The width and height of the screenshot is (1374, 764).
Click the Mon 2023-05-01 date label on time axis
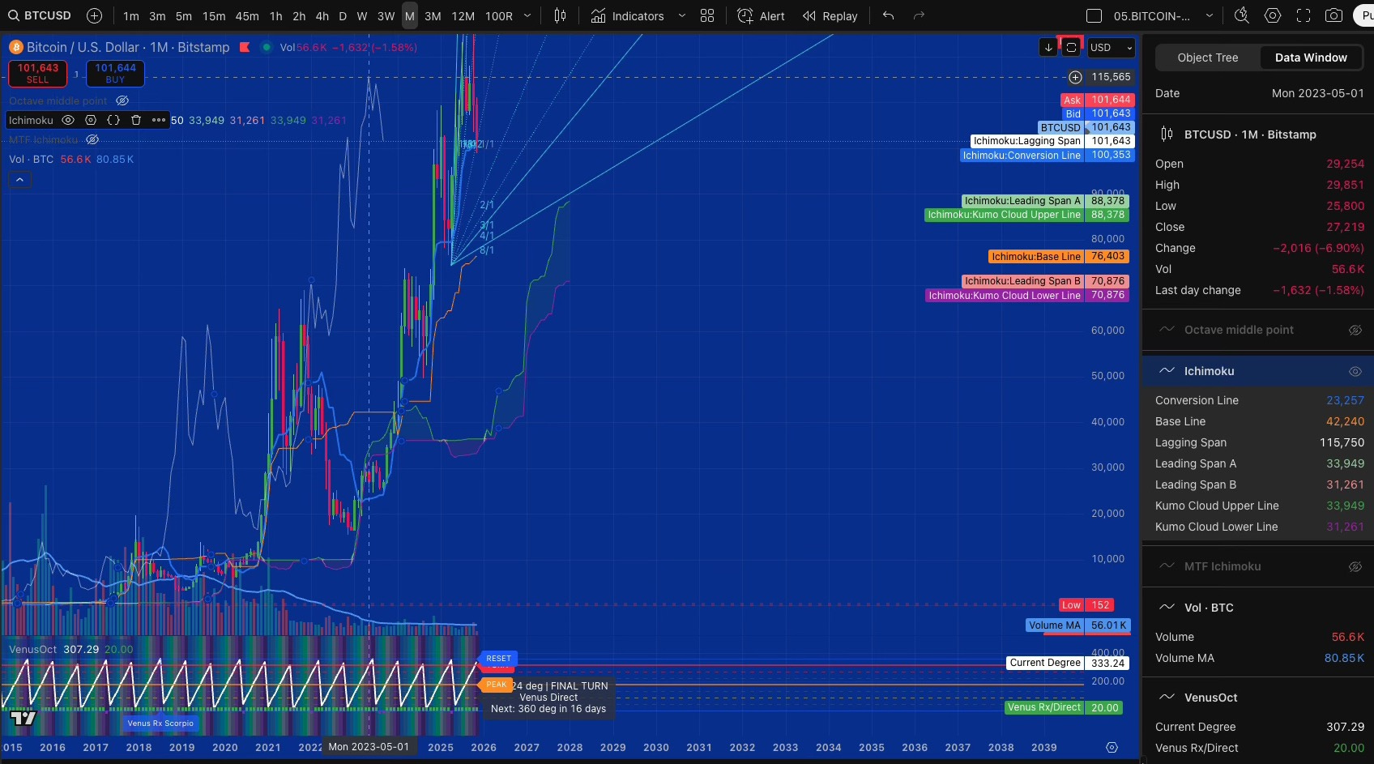[369, 747]
